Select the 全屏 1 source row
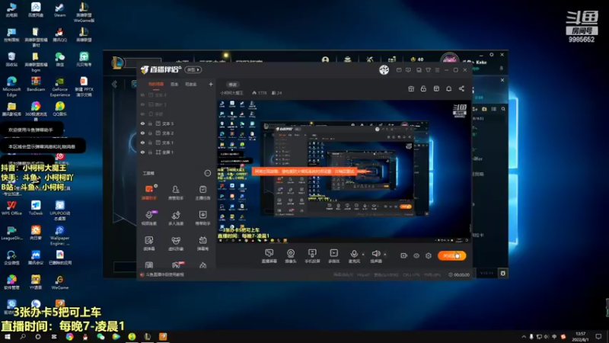Viewport: 609px width, 343px height. point(177,152)
